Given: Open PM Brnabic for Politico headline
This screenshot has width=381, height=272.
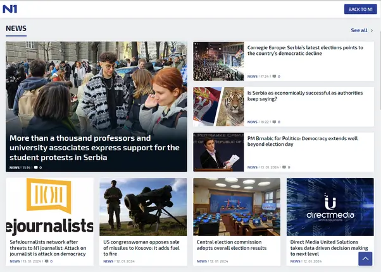Looking at the screenshot, I should [x=303, y=141].
